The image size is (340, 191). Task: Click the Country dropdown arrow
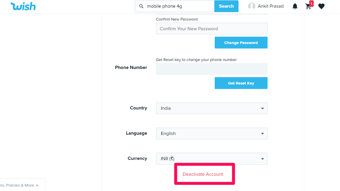pyautogui.click(x=262, y=108)
